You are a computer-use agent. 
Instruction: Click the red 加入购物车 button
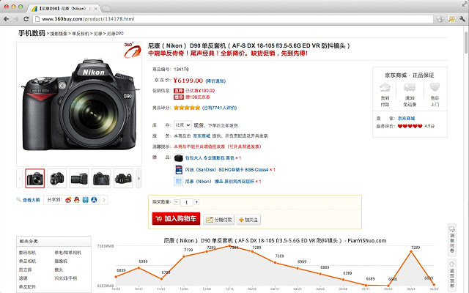coord(176,219)
